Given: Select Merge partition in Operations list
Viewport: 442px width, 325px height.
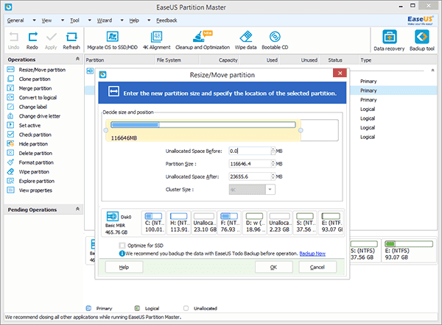Looking at the screenshot, I should click(x=35, y=87).
